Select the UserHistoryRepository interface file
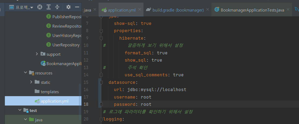Image resolution: width=299 pixels, height=124 pixels. point(64,35)
